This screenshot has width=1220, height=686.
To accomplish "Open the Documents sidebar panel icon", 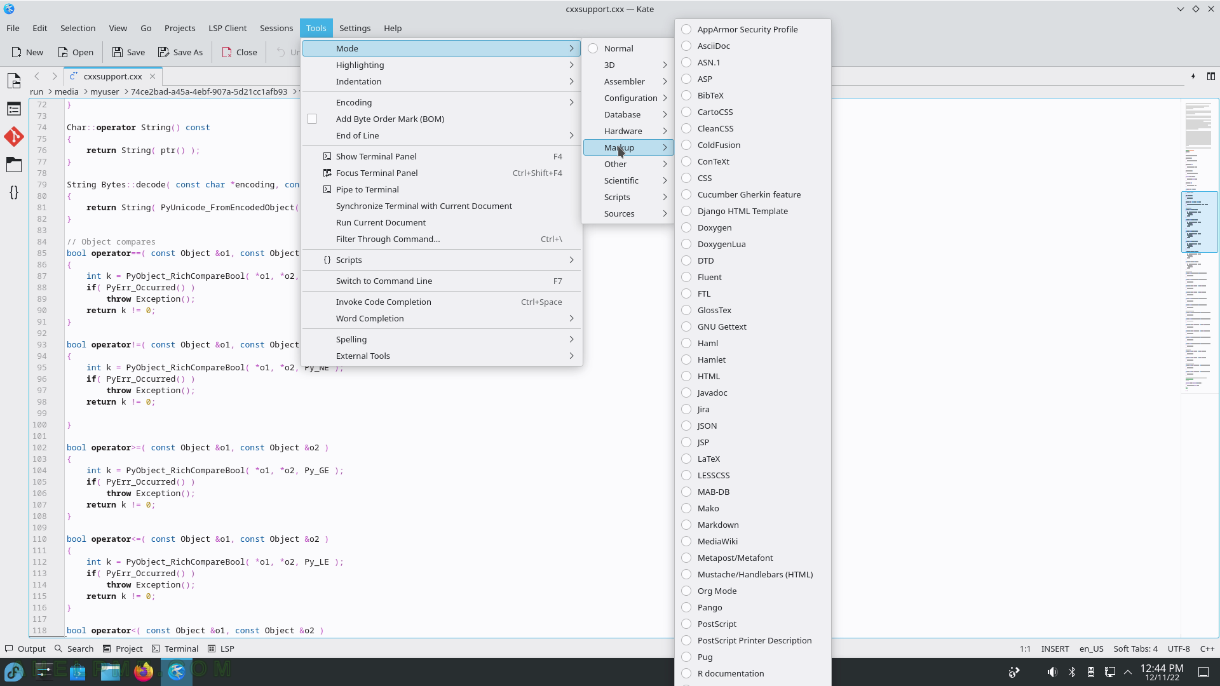I will coord(14,81).
